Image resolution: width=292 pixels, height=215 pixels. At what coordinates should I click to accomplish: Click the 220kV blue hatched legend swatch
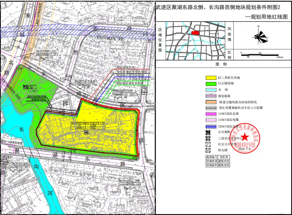tap(211, 126)
